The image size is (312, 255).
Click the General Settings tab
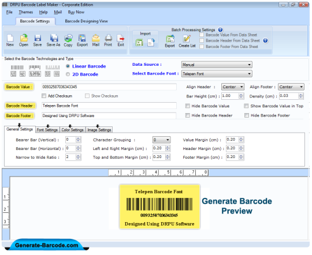(x=20, y=129)
